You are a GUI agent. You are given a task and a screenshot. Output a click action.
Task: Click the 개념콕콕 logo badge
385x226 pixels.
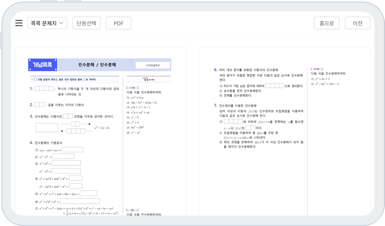[x=42, y=65]
